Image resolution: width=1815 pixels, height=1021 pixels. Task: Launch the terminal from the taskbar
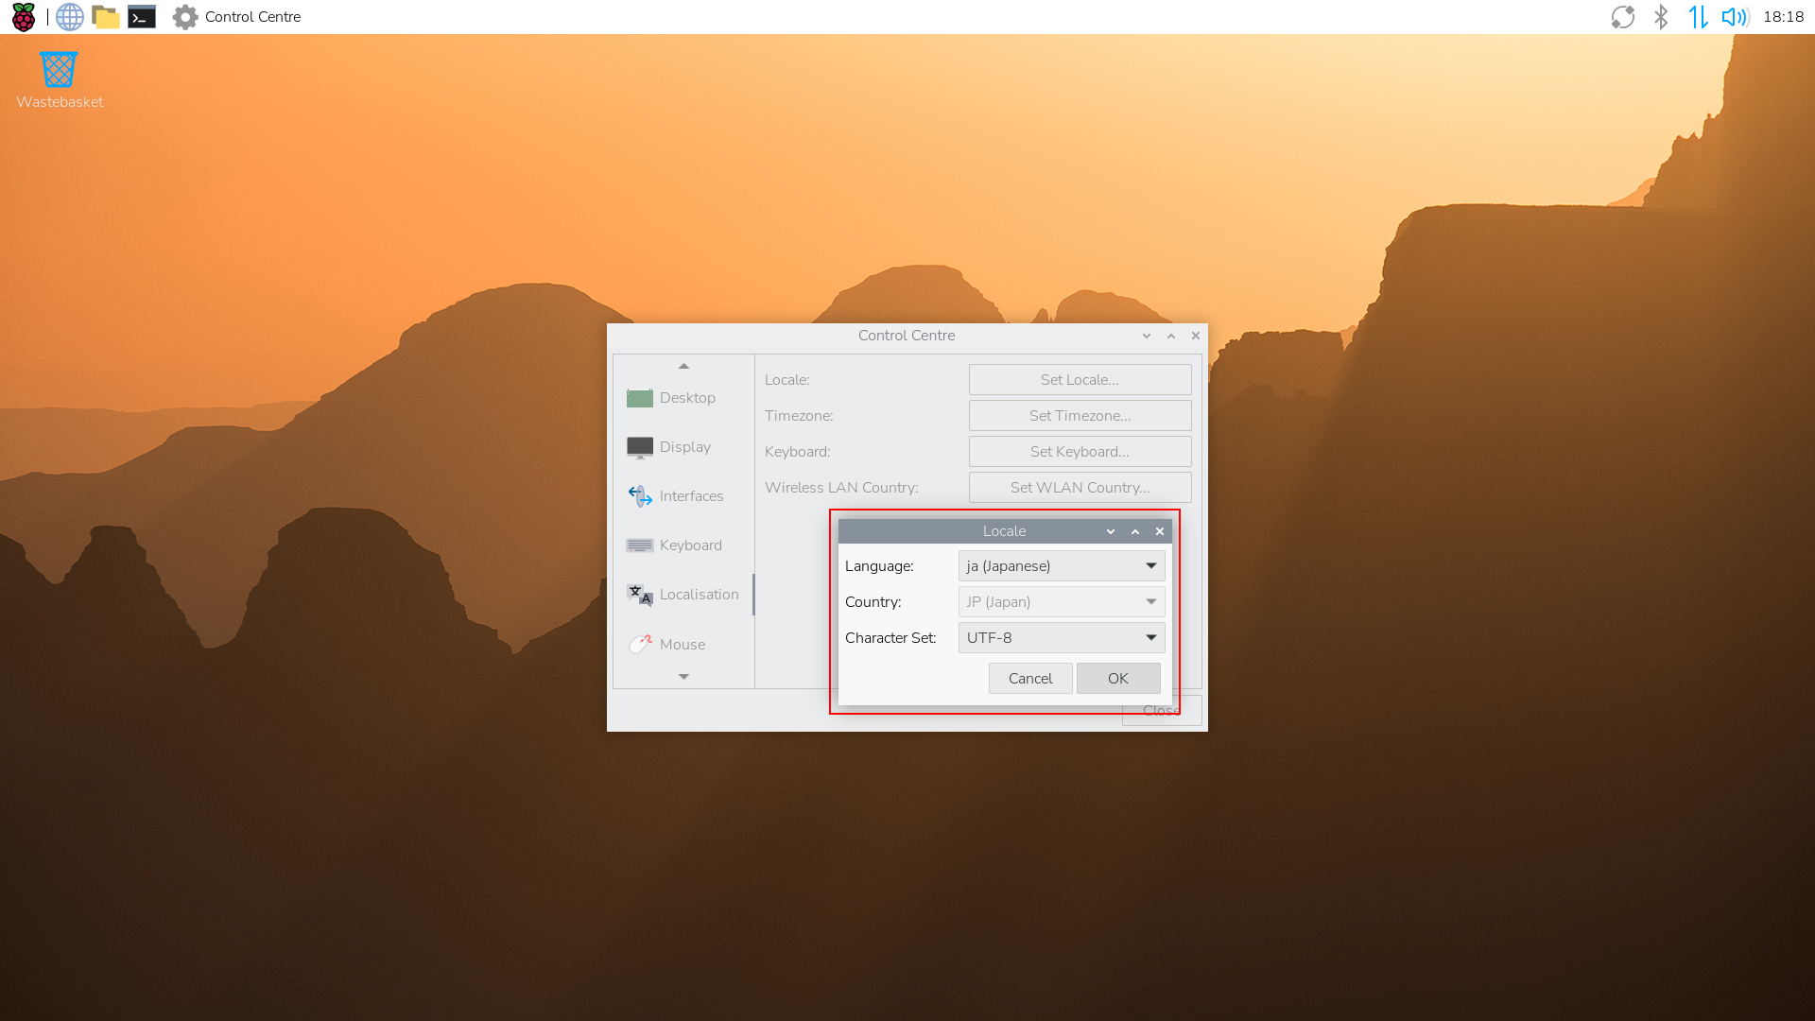click(142, 17)
